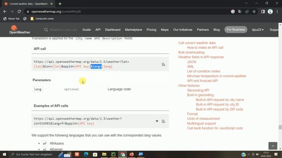Image resolution: width=282 pixels, height=158 pixels.
Task: Open Multilingual support link
Action: tap(201, 123)
